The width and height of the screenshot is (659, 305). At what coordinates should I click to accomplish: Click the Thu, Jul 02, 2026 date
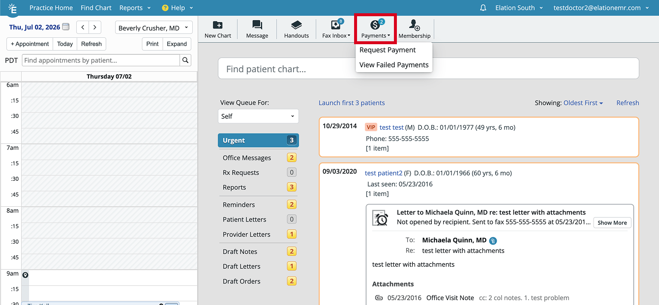34,27
